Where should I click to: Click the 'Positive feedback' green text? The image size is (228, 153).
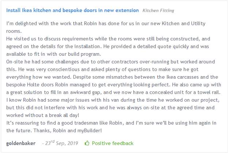click(113, 143)
